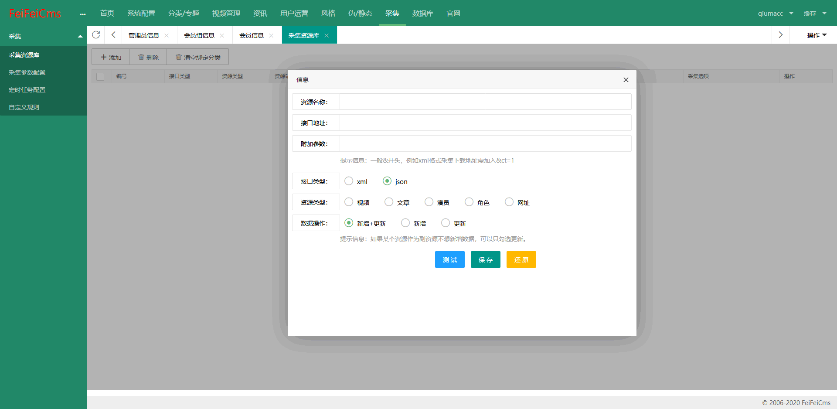Switch to the 会员信息 tab

tap(252, 35)
